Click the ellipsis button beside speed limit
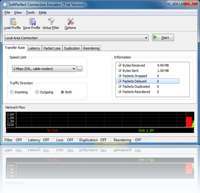Screen dimensions: 200x193 point(80,69)
